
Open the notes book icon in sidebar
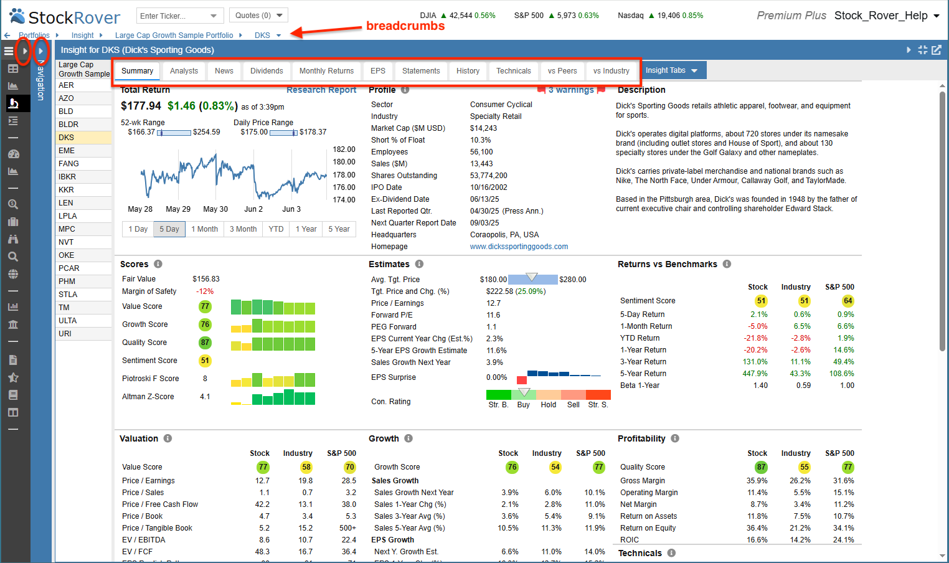[13, 395]
